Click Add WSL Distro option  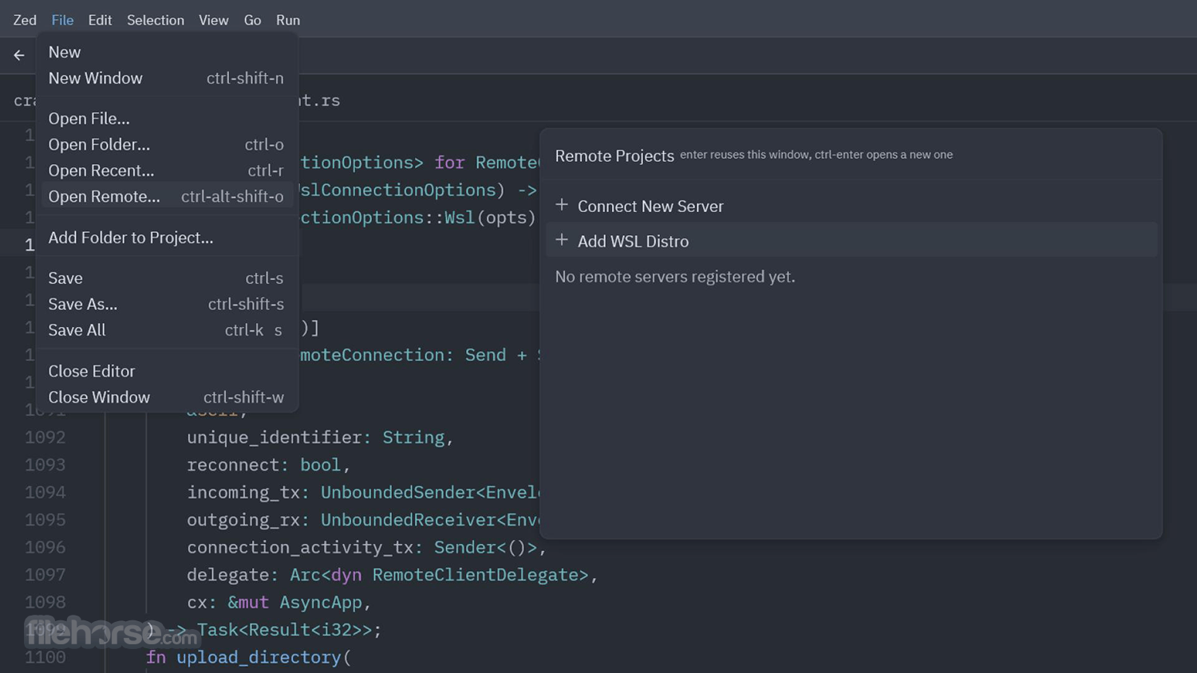click(x=851, y=241)
